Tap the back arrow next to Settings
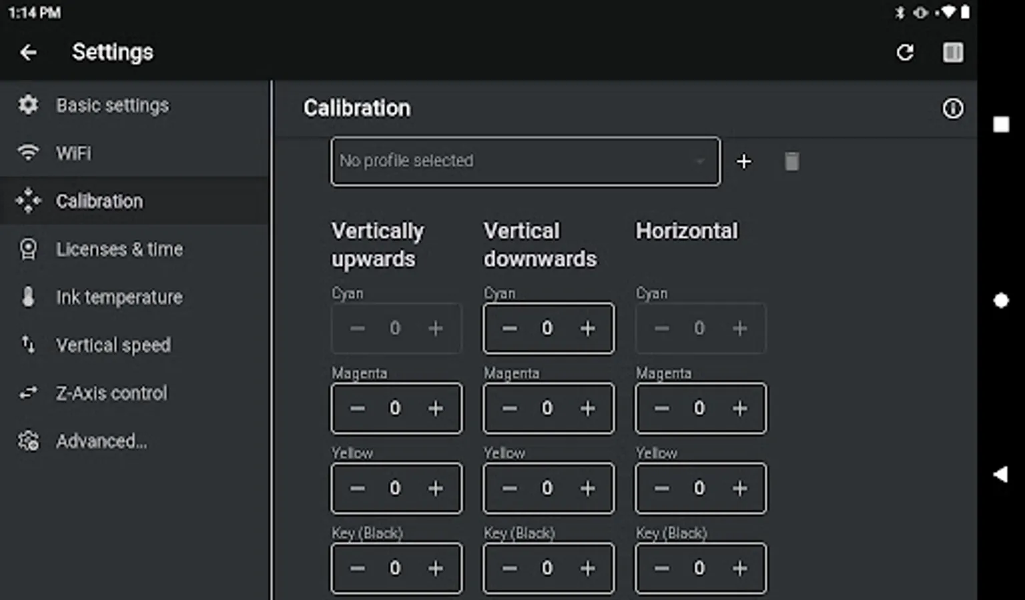This screenshot has height=600, width=1025. tap(29, 52)
